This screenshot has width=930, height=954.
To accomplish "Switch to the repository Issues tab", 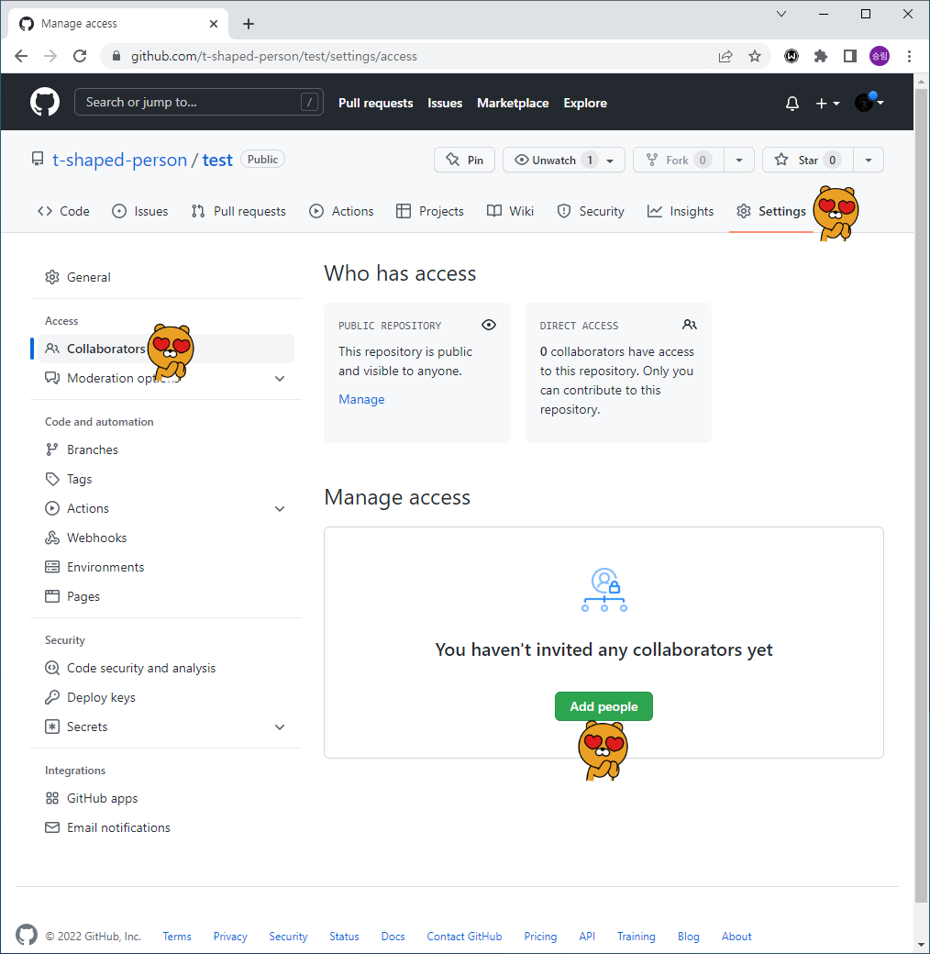I will click(x=140, y=211).
